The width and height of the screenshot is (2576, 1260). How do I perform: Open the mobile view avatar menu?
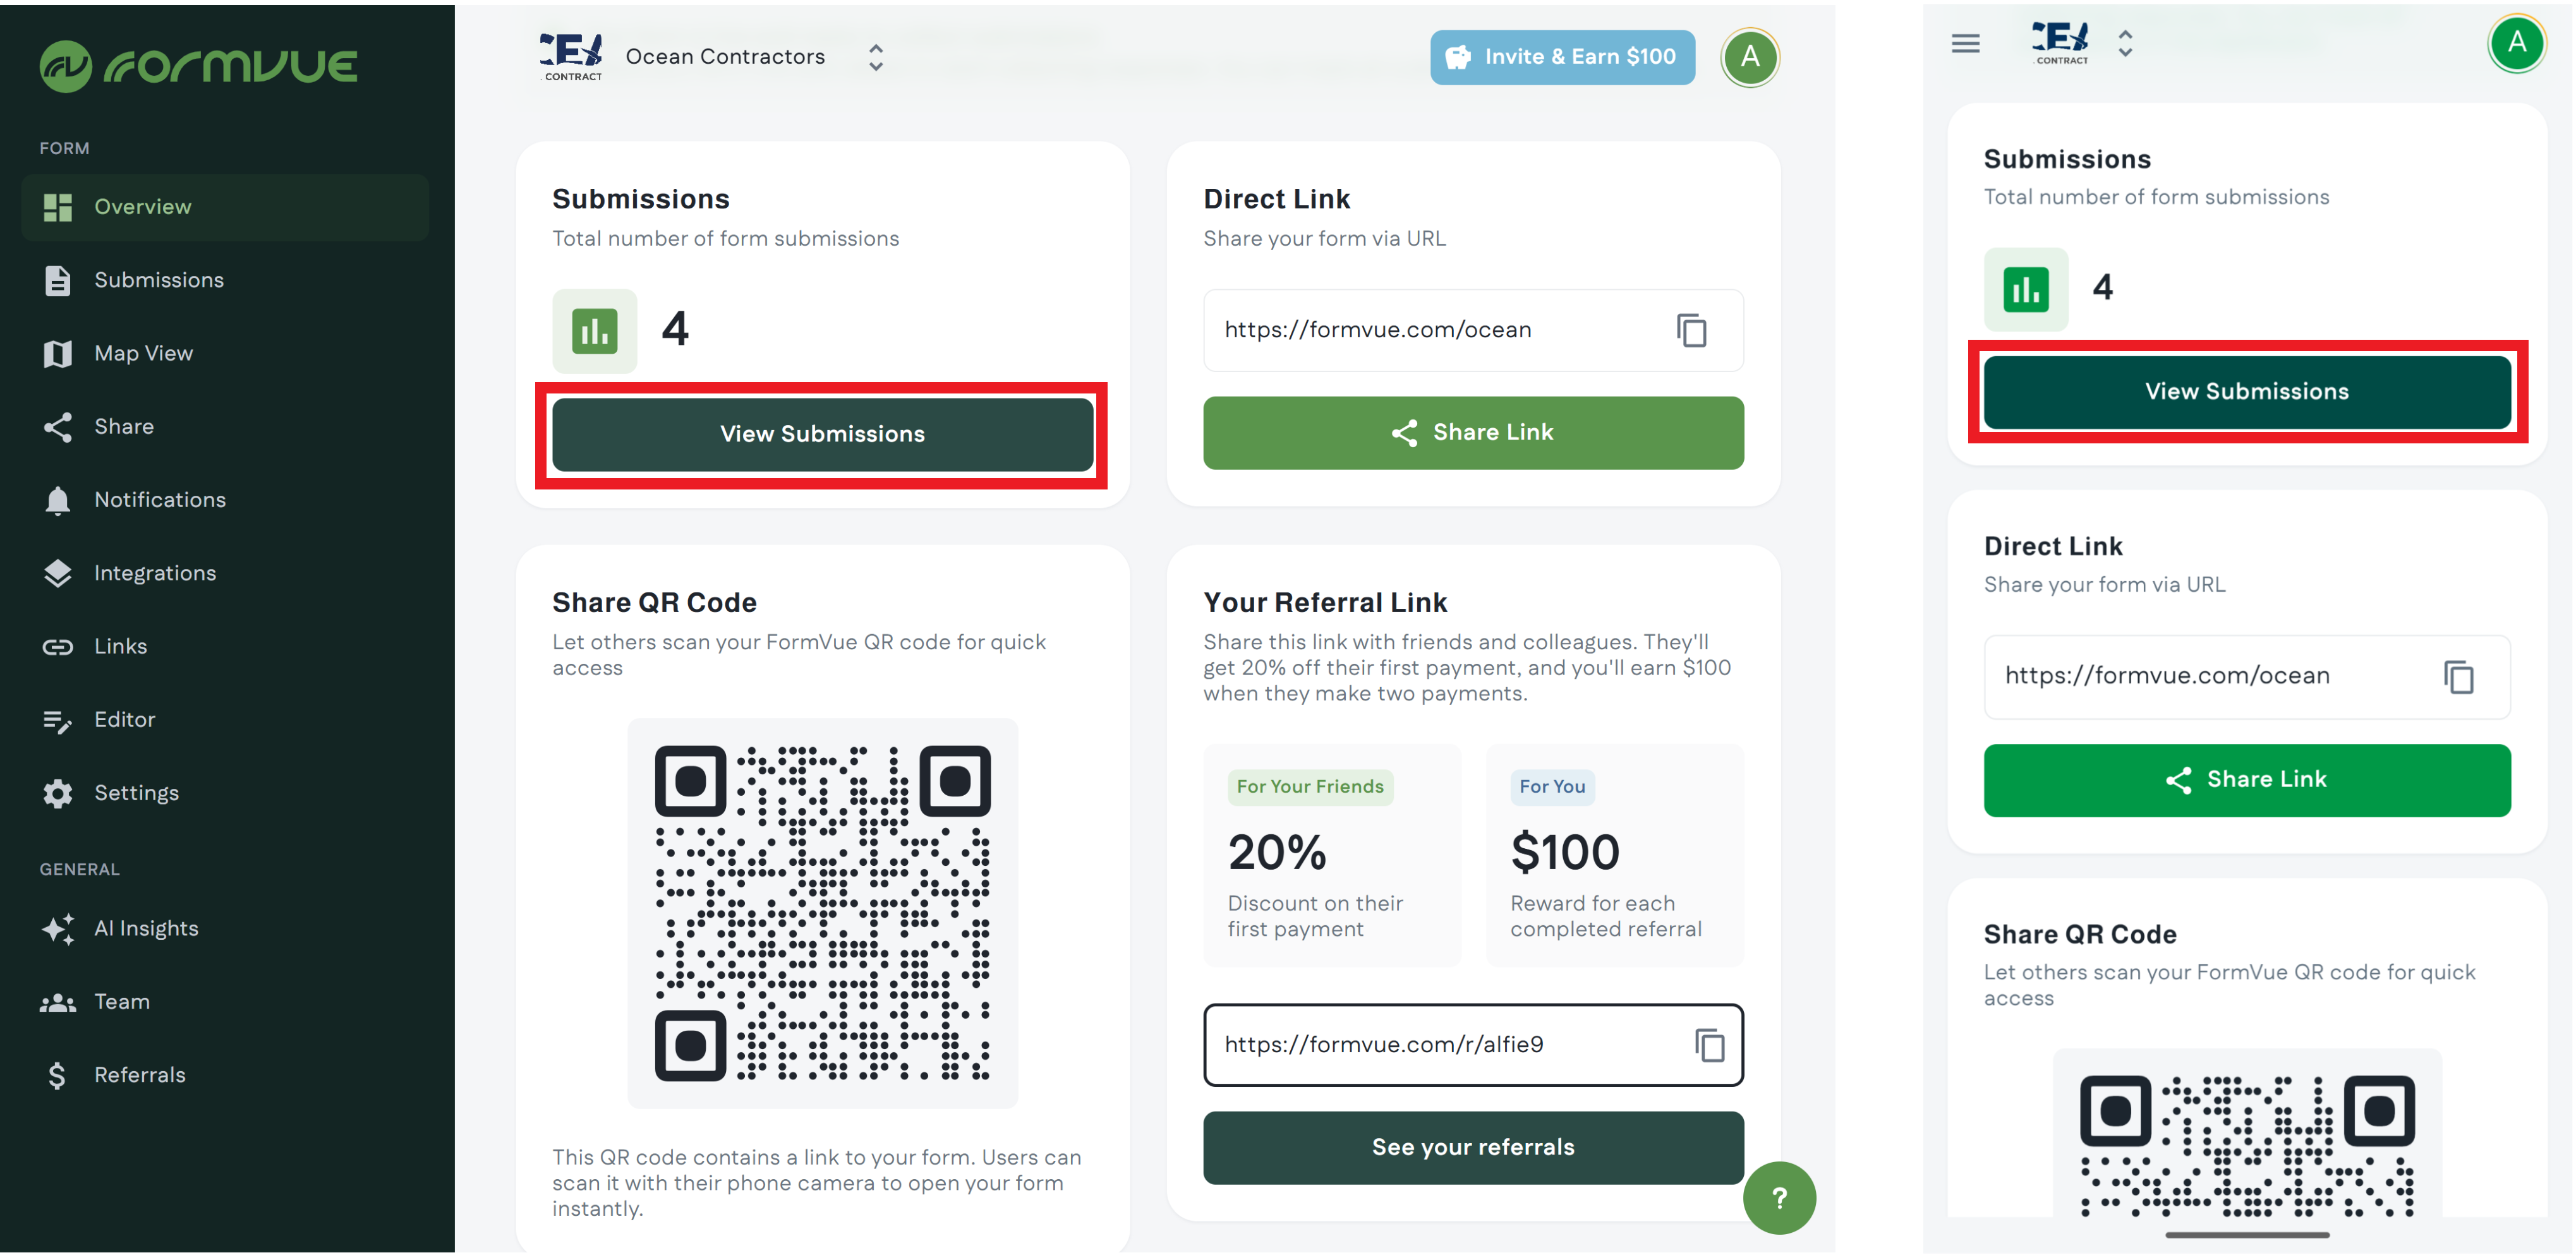pyautogui.click(x=2516, y=43)
